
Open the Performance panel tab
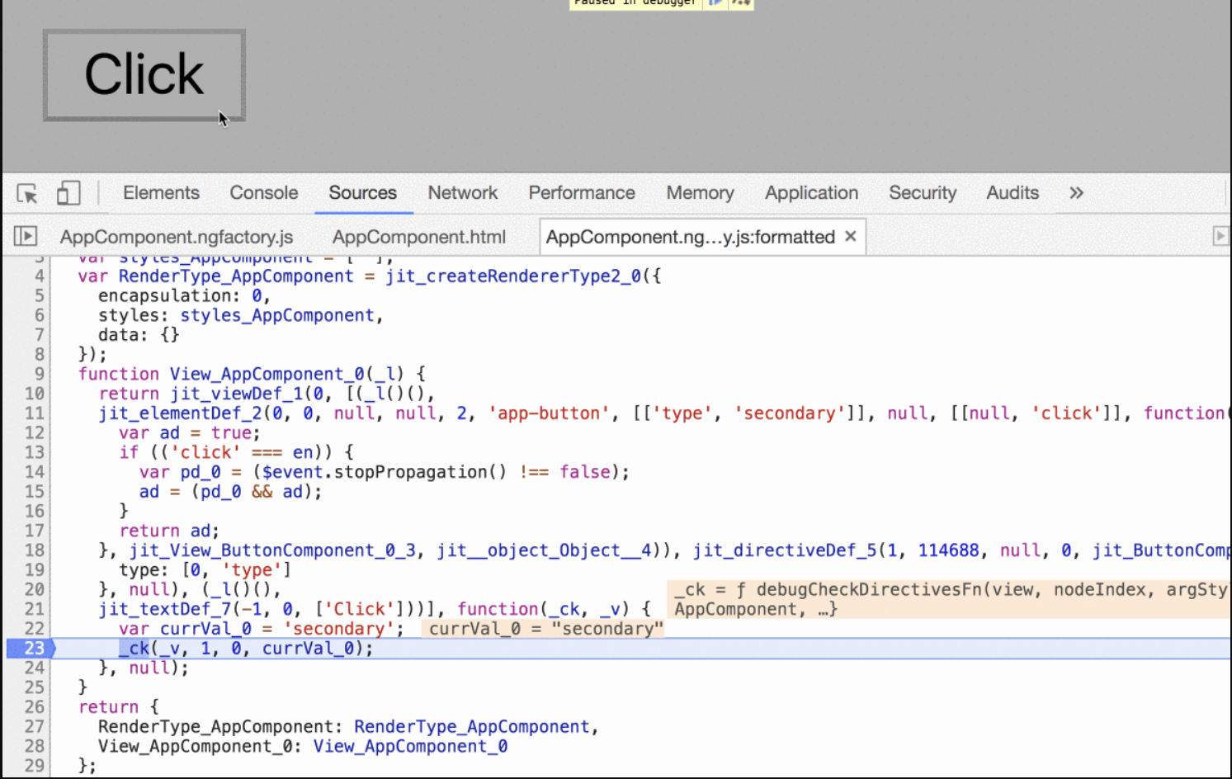(581, 193)
